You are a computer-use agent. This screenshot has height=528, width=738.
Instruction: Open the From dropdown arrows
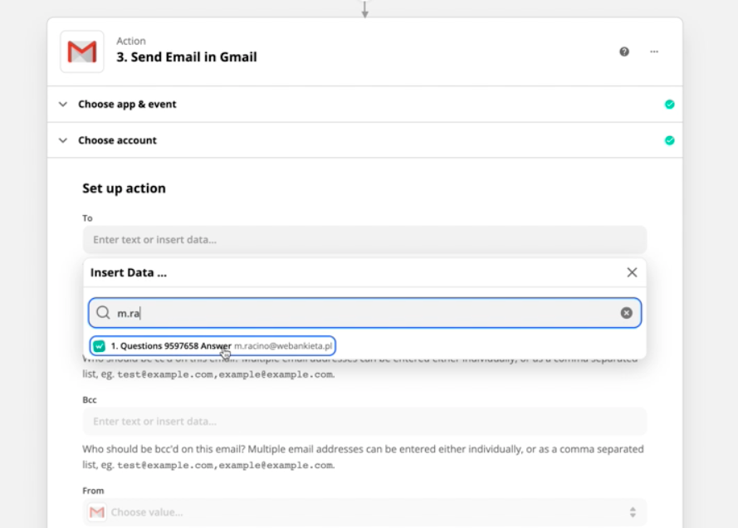click(x=633, y=512)
